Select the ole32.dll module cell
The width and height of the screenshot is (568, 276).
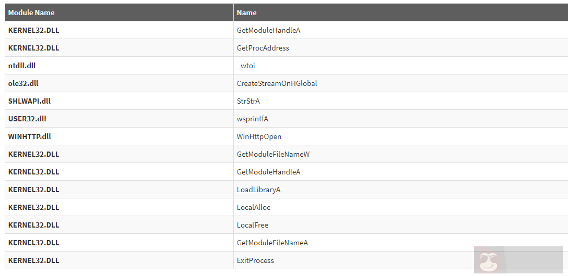coord(23,83)
